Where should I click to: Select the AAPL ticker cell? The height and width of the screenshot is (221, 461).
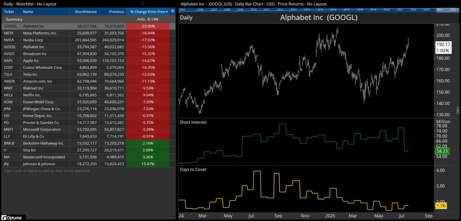pyautogui.click(x=11, y=60)
